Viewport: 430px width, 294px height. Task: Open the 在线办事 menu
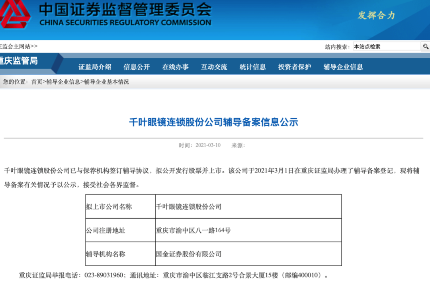pos(175,67)
